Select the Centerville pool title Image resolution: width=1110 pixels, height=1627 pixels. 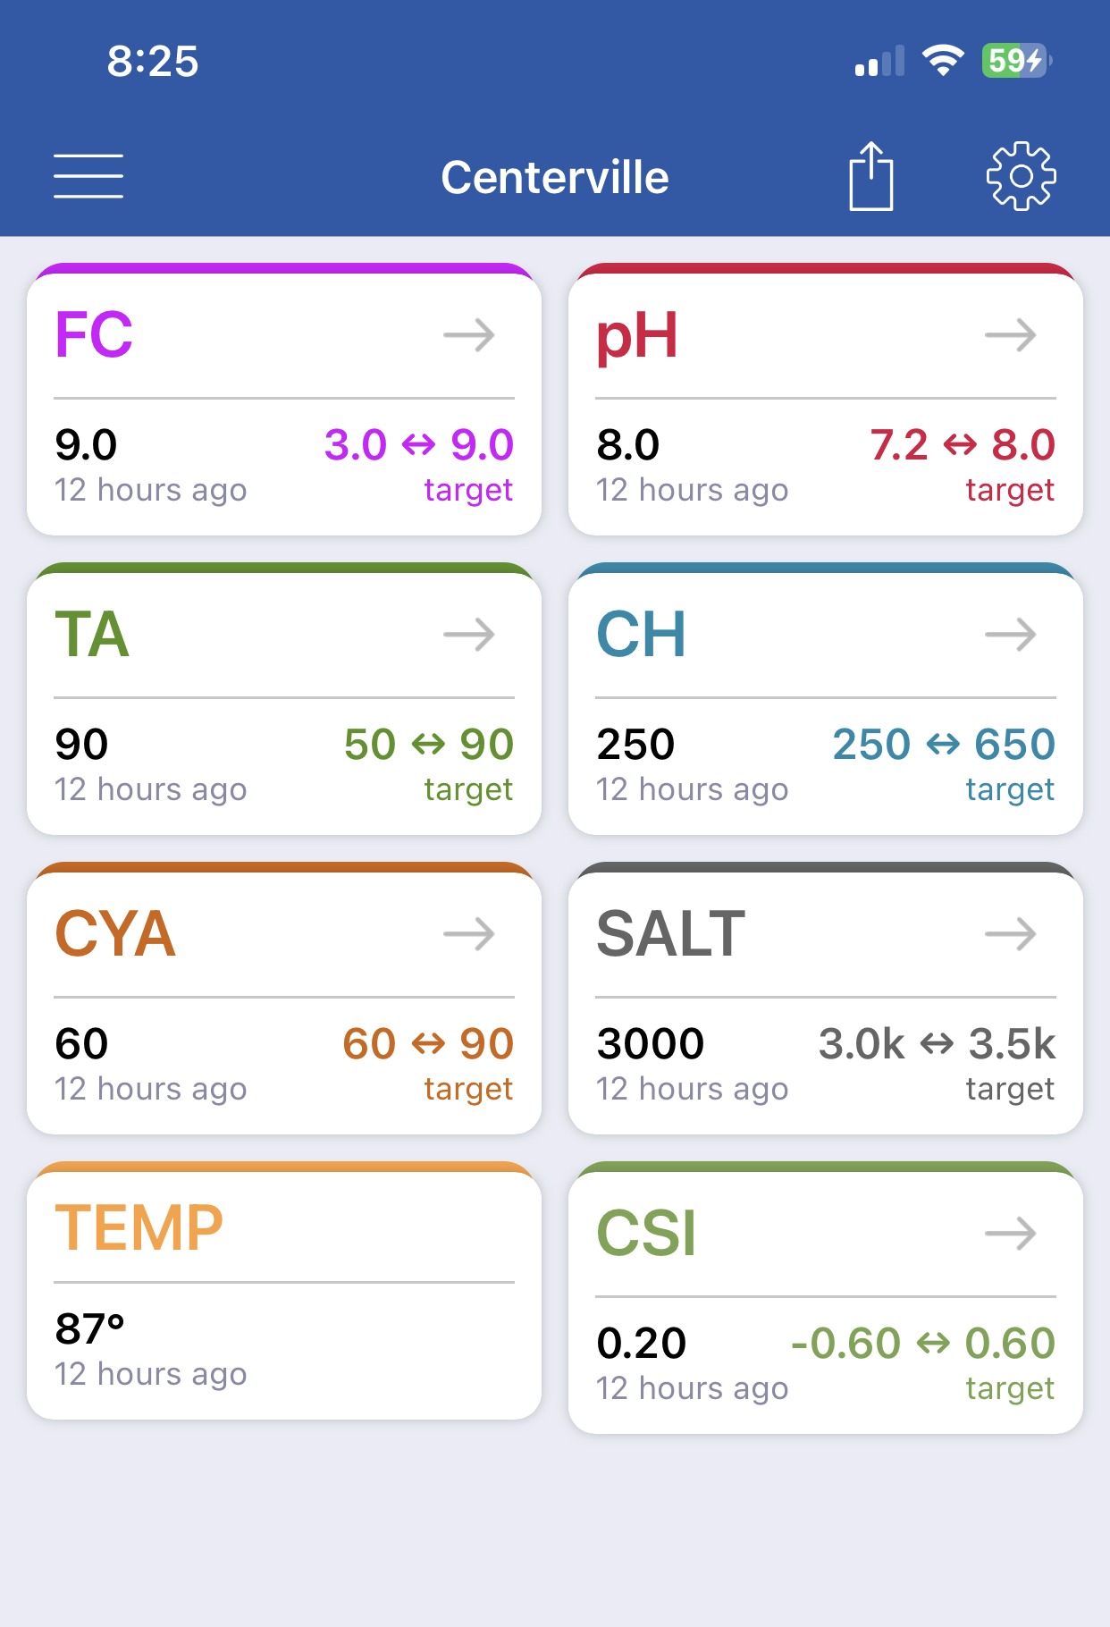555,177
